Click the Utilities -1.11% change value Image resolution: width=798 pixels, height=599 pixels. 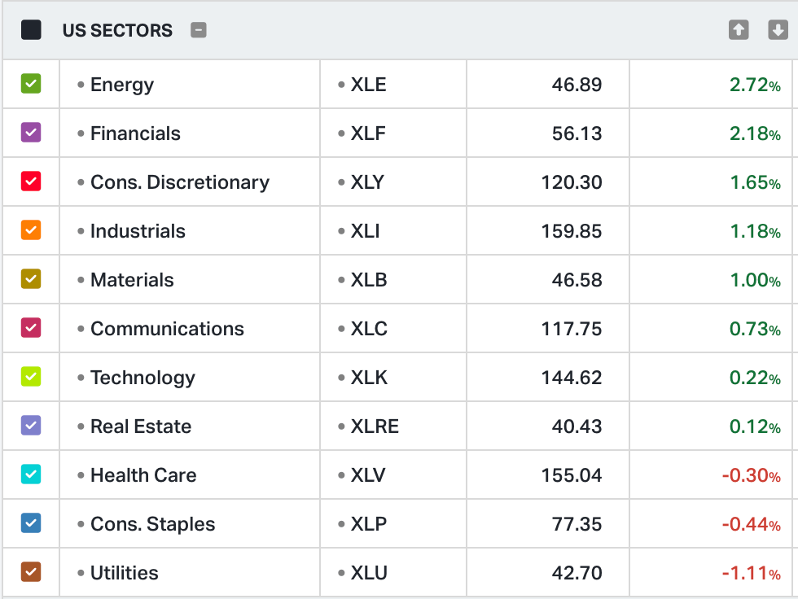click(x=751, y=573)
